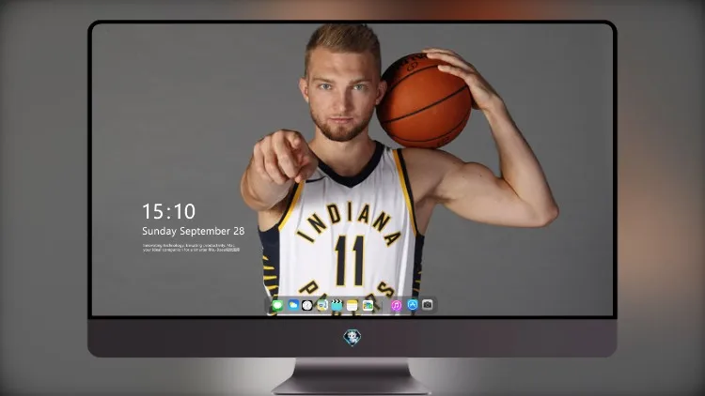
Task: Open the Clock app in dock
Action: (307, 305)
